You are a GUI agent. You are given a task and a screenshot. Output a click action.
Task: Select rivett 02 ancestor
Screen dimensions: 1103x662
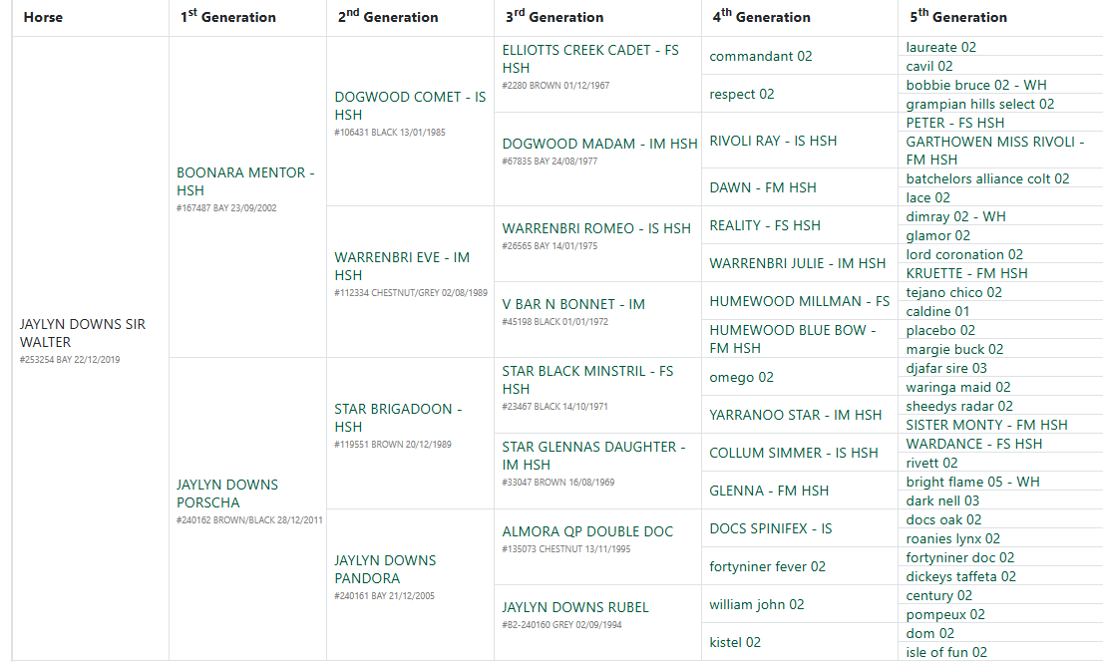pyautogui.click(x=931, y=463)
